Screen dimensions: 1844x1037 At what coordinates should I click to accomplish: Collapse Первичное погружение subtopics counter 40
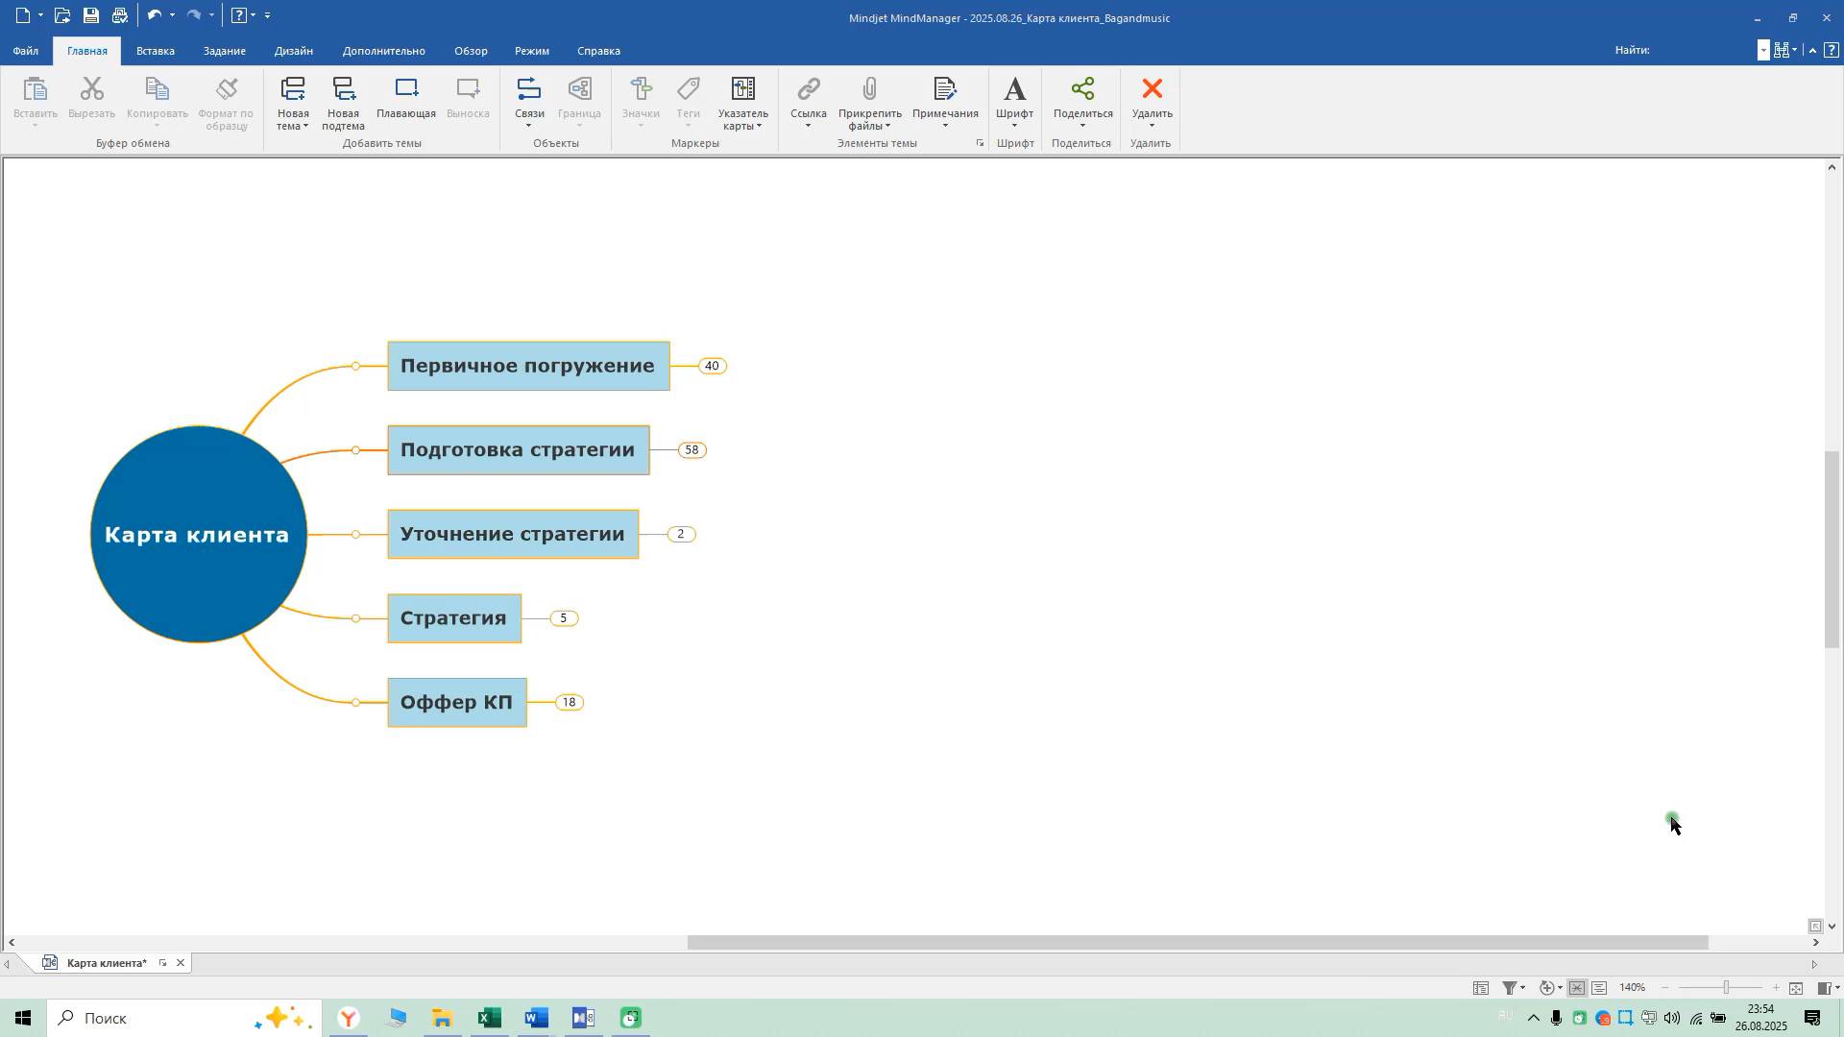pos(712,366)
